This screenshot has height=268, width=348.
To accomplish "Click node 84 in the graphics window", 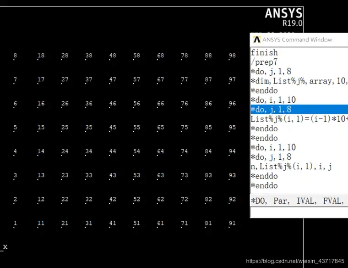I will click(x=208, y=151).
